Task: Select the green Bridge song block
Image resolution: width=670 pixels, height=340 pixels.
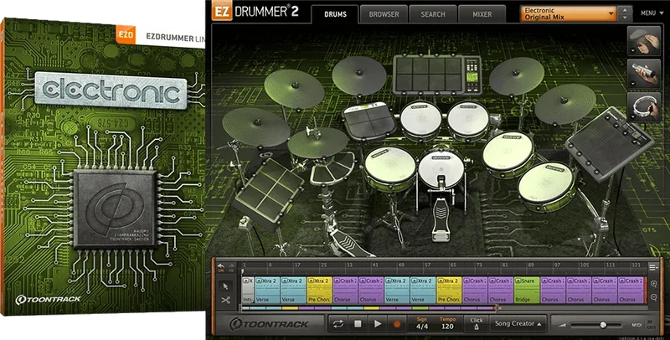Action: click(x=527, y=290)
